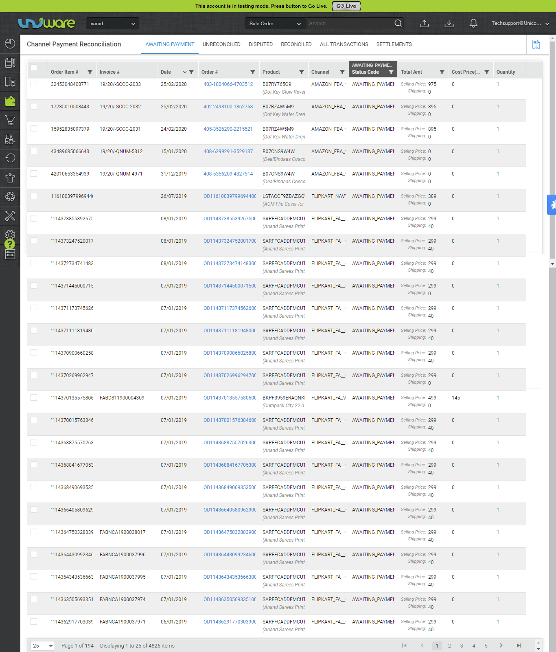The width and height of the screenshot is (556, 652).
Task: Click the download tray icon in top bar
Action: click(x=449, y=23)
